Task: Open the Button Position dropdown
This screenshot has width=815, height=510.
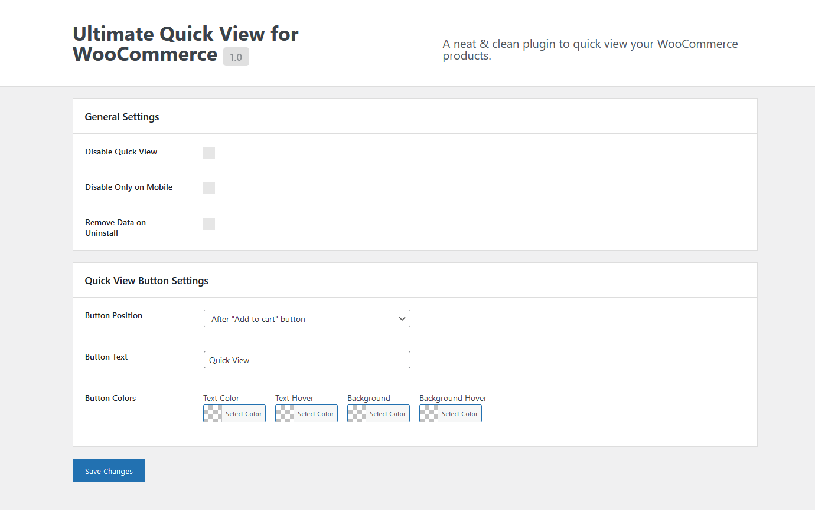Action: (307, 318)
